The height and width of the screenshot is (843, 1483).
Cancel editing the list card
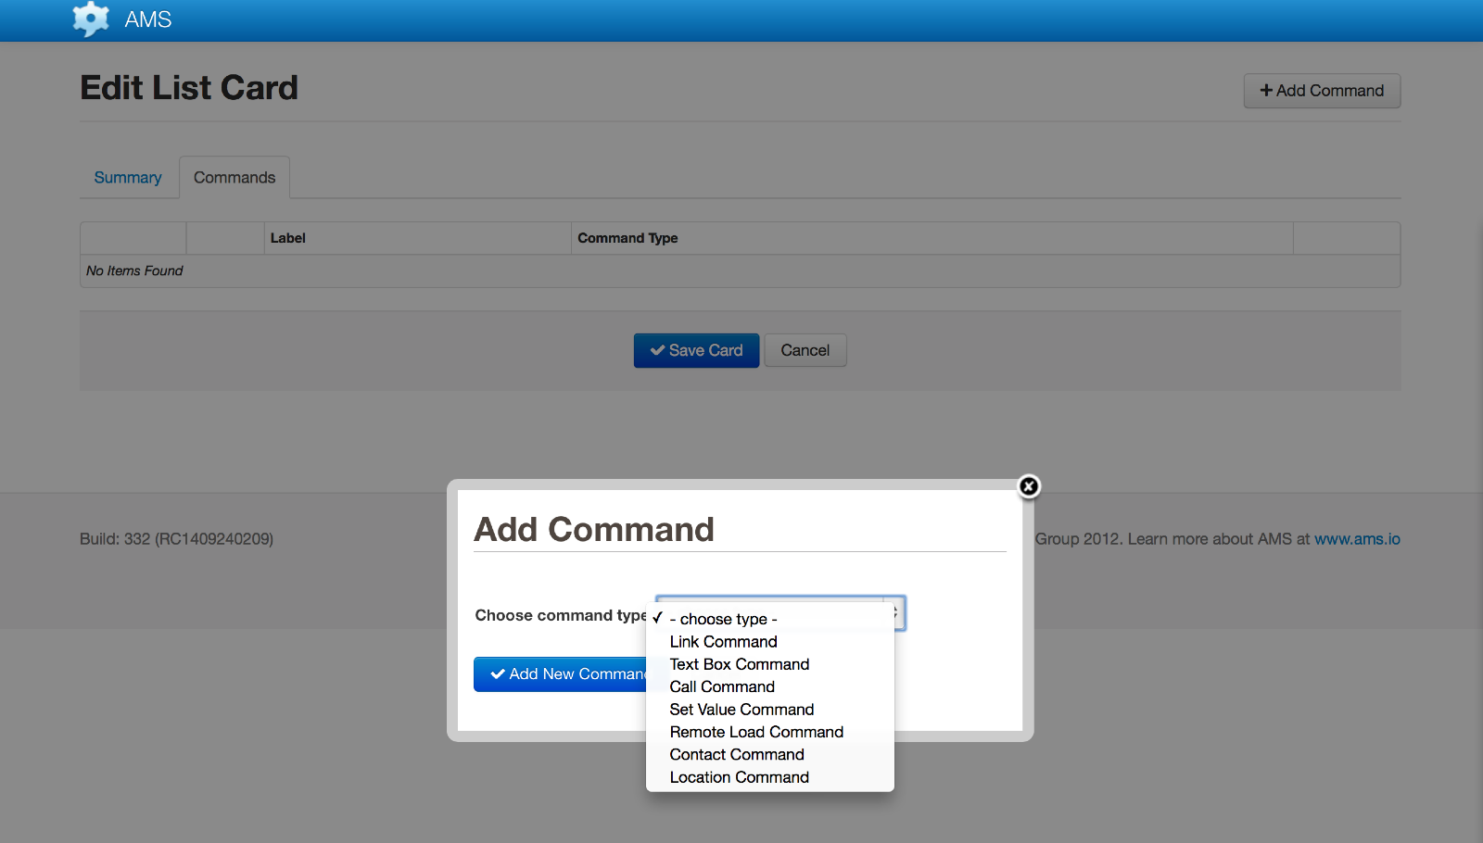coord(805,350)
